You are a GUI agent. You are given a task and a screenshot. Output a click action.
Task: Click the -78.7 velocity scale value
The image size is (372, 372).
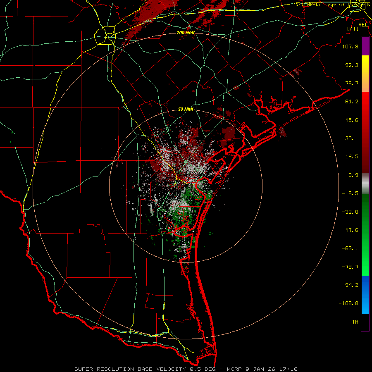pos(350,267)
